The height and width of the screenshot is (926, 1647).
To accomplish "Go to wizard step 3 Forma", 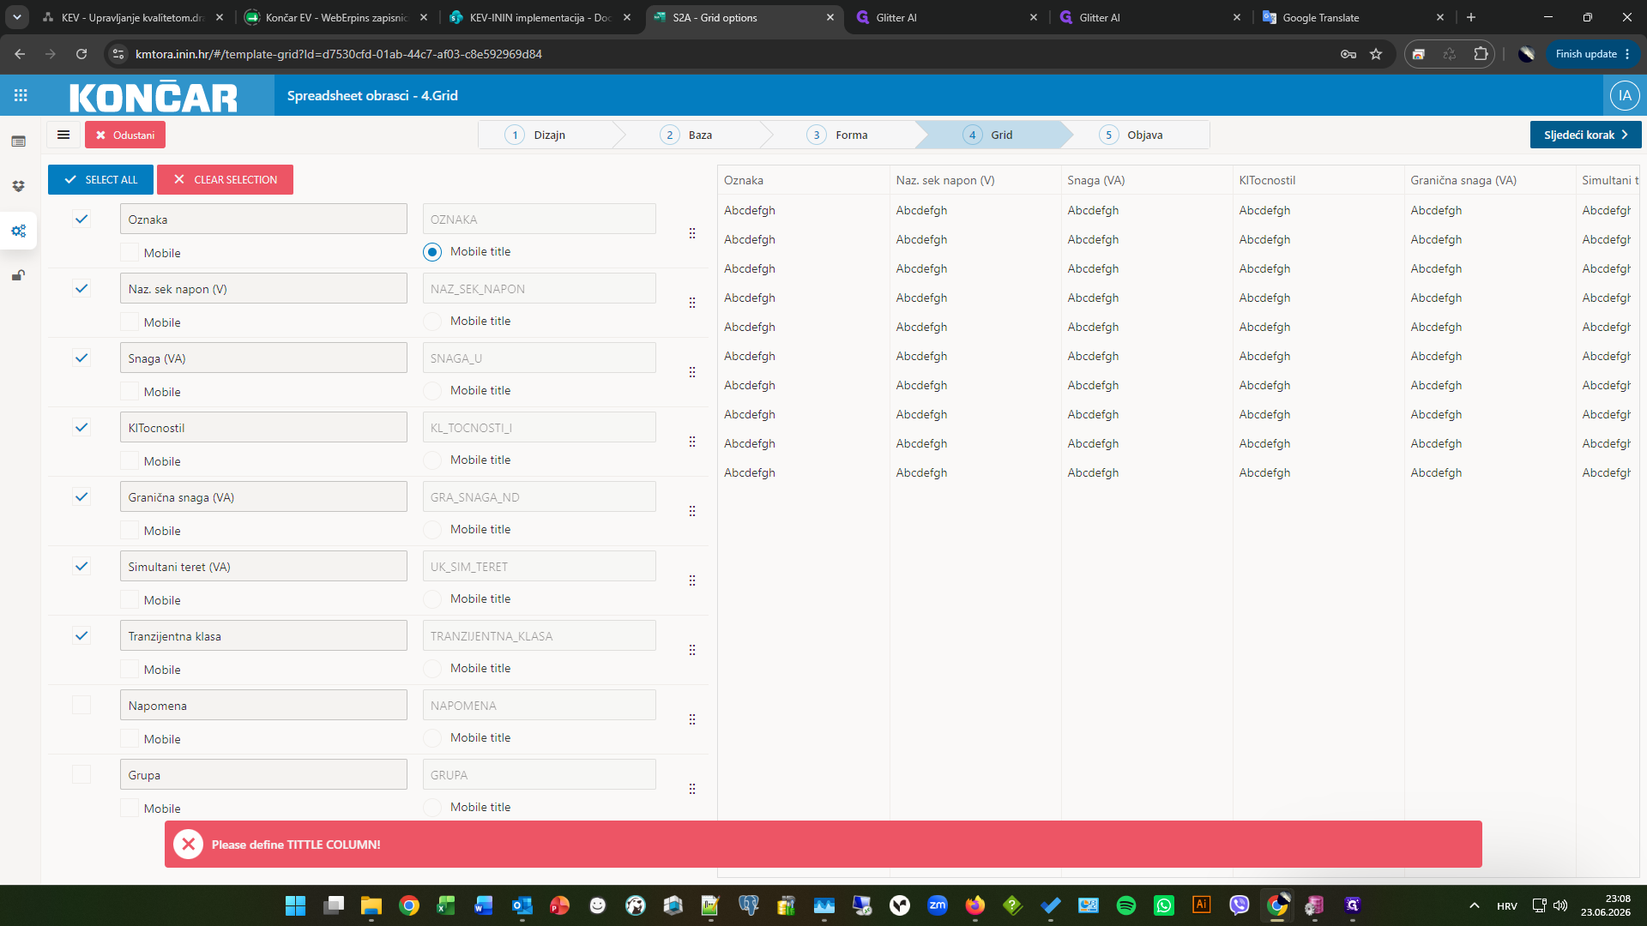I will coord(845,135).
